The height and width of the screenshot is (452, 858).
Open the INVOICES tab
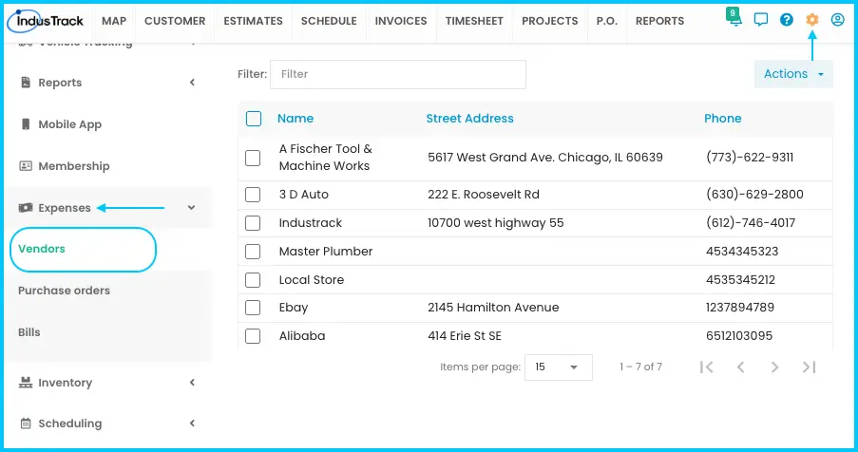[x=401, y=21]
